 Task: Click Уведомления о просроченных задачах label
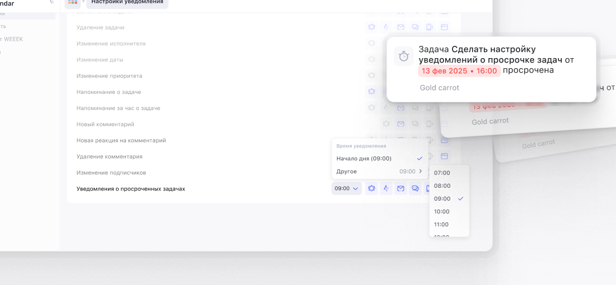[x=131, y=189]
